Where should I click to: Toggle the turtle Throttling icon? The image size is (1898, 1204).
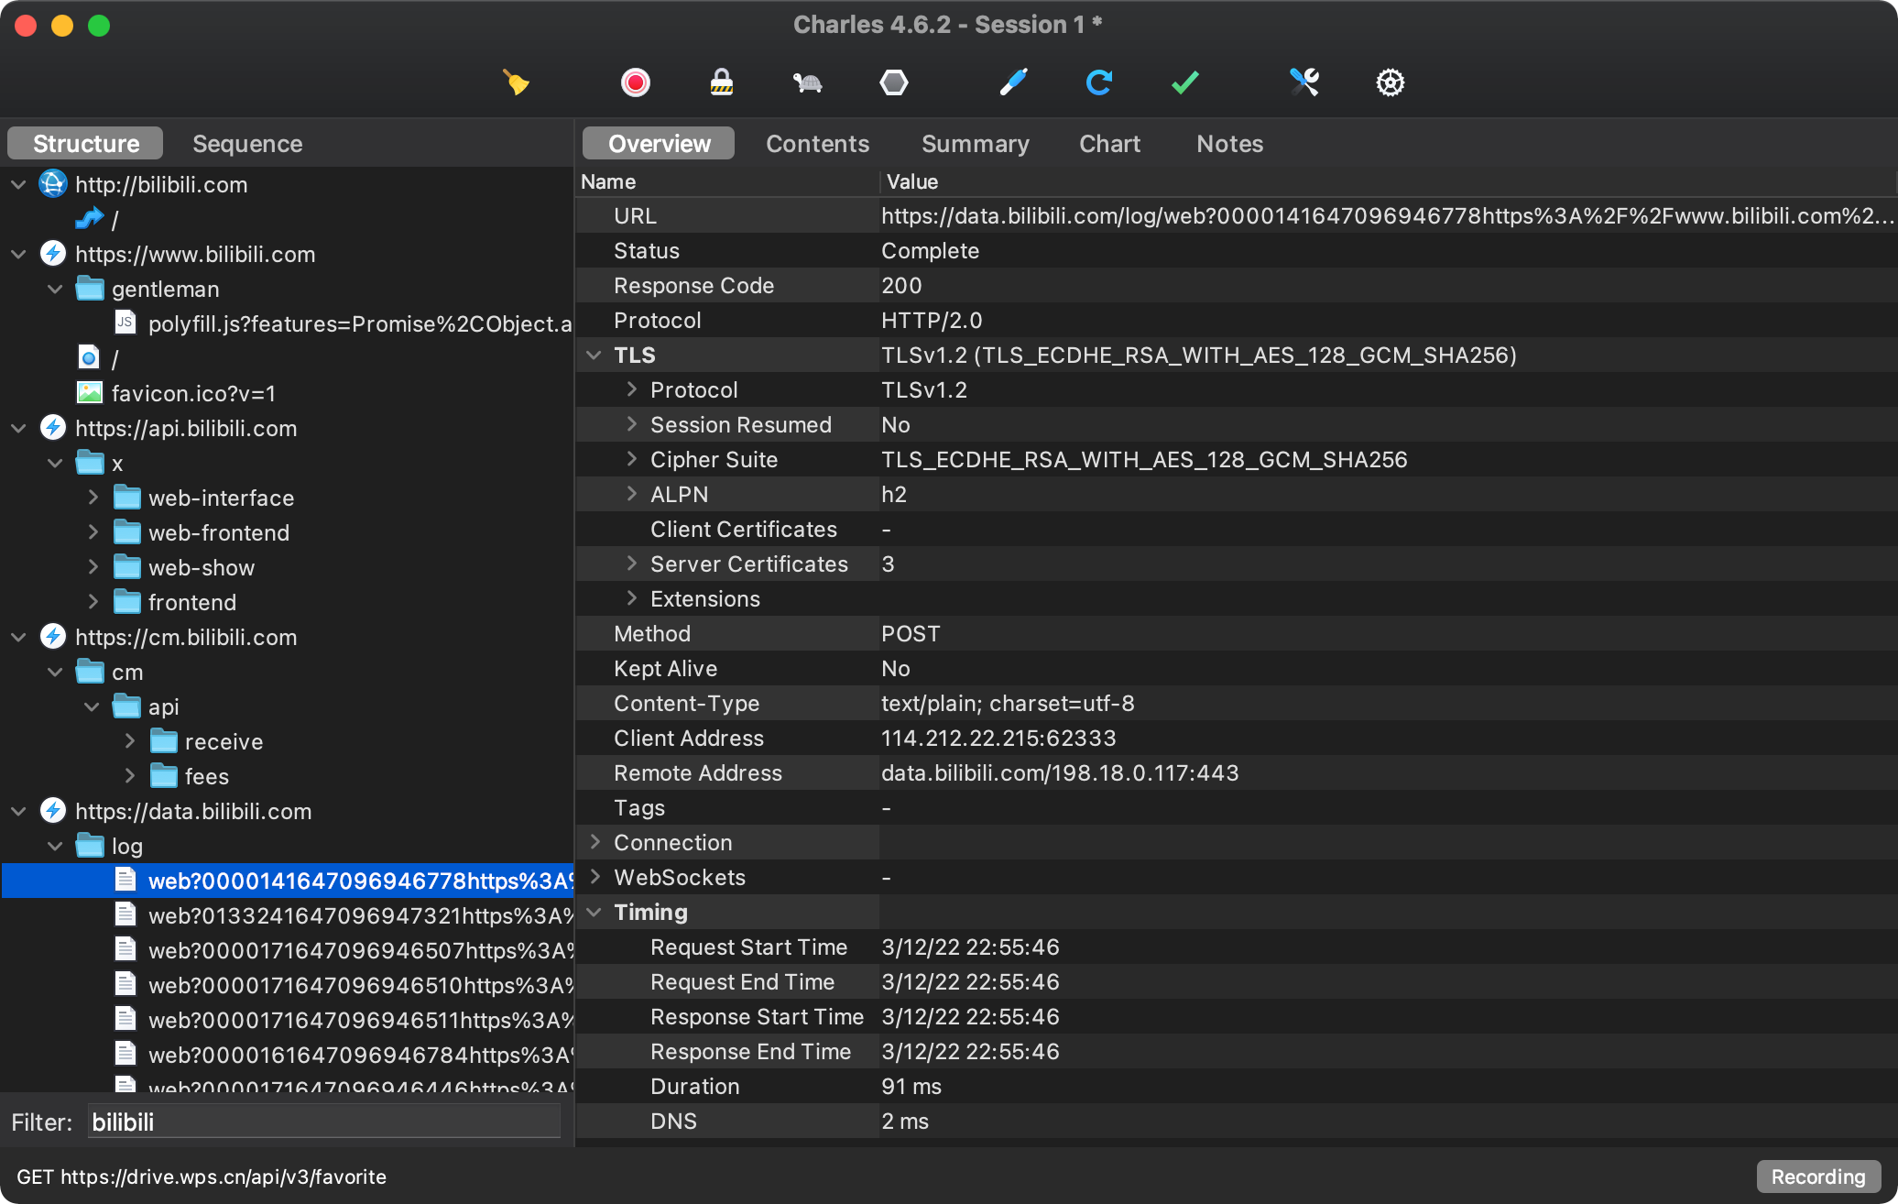(x=807, y=83)
